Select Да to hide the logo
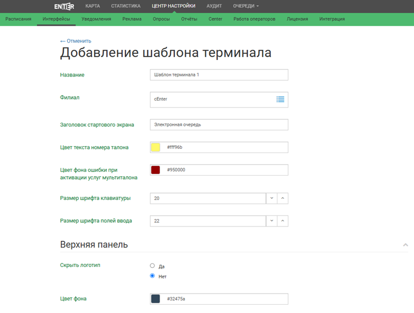414x313 pixels. [152, 266]
